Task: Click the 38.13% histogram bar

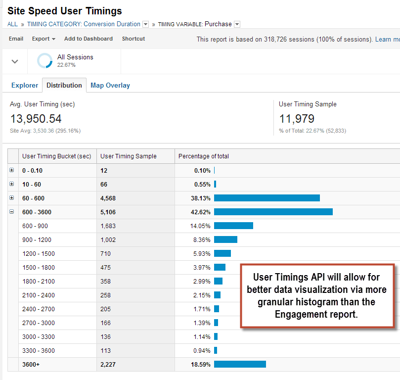Action: point(267,198)
